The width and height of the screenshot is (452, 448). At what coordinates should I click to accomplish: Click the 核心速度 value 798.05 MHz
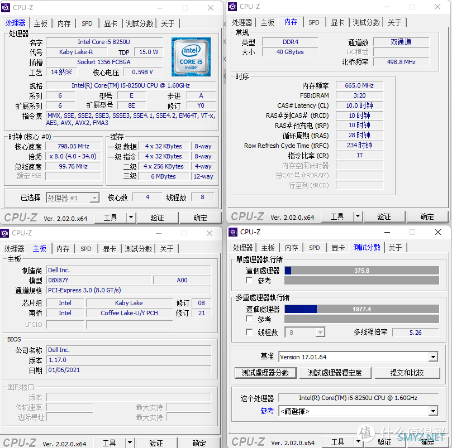[x=73, y=146]
